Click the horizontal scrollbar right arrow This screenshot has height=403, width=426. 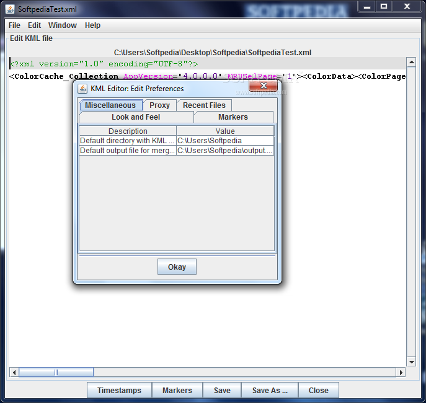pos(401,372)
